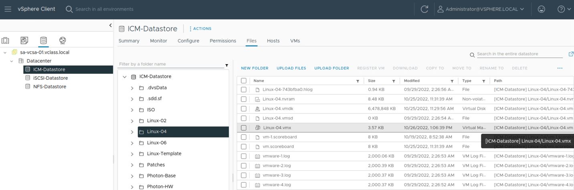Expand the Linux-Template folder
The height and width of the screenshot is (190, 574).
(x=132, y=154)
